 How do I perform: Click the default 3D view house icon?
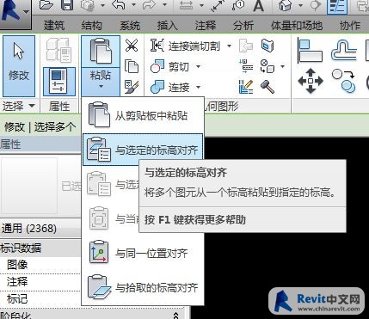[x=285, y=5]
